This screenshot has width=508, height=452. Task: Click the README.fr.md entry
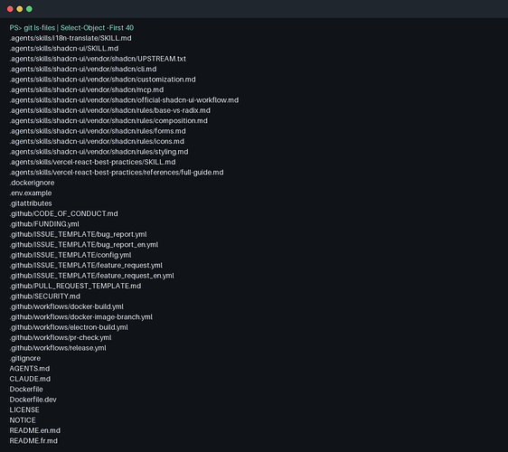tap(33, 440)
